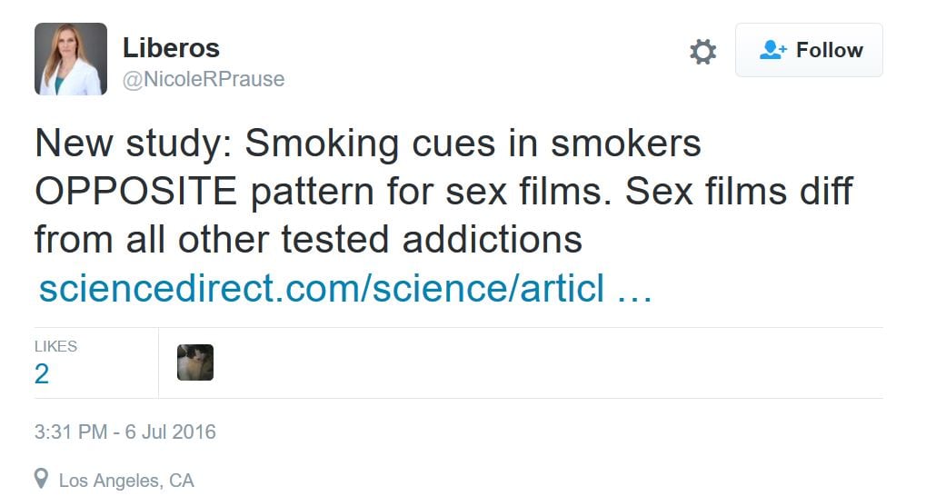Open the 3:31 PM - 6 Jul 2016 timestamp
Image resolution: width=926 pixels, height=496 pixels.
click(125, 432)
